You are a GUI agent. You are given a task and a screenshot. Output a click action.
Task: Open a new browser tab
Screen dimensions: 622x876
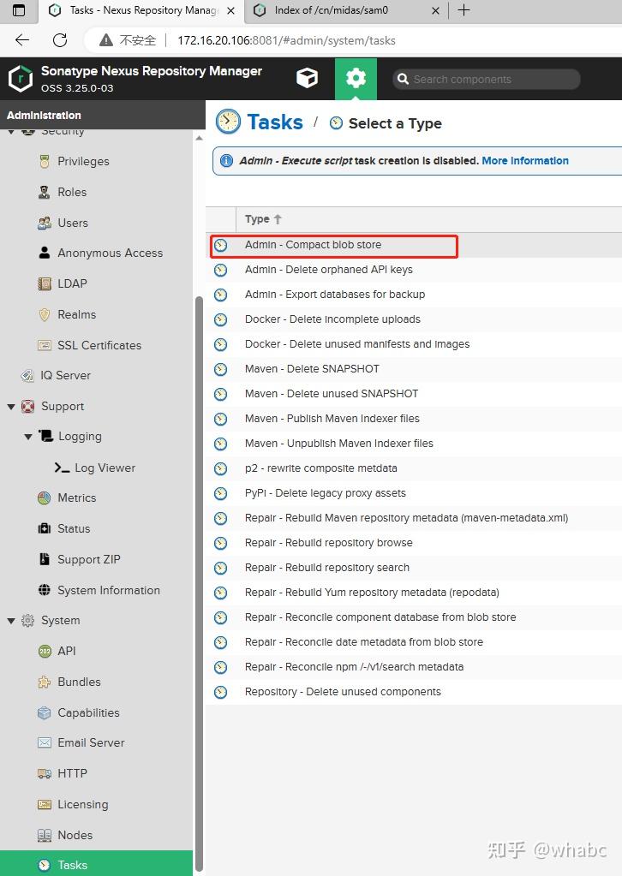(464, 10)
